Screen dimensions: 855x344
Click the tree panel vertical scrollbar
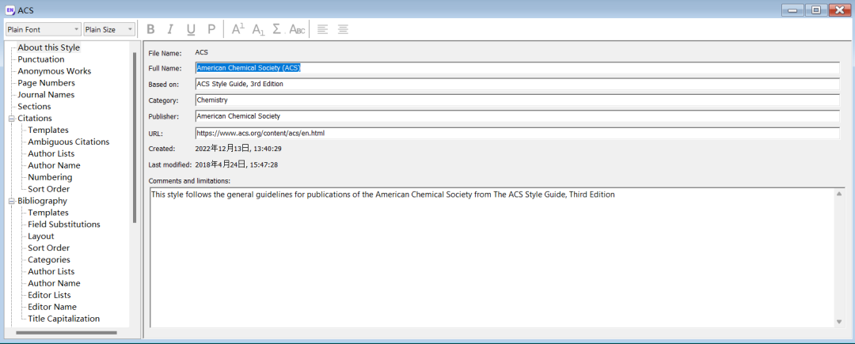coord(135,137)
